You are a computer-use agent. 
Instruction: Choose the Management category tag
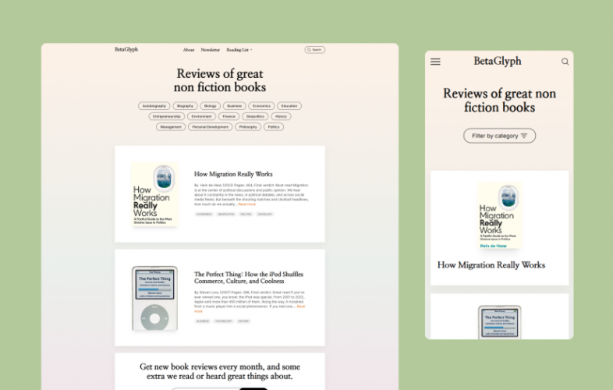pyautogui.click(x=171, y=127)
